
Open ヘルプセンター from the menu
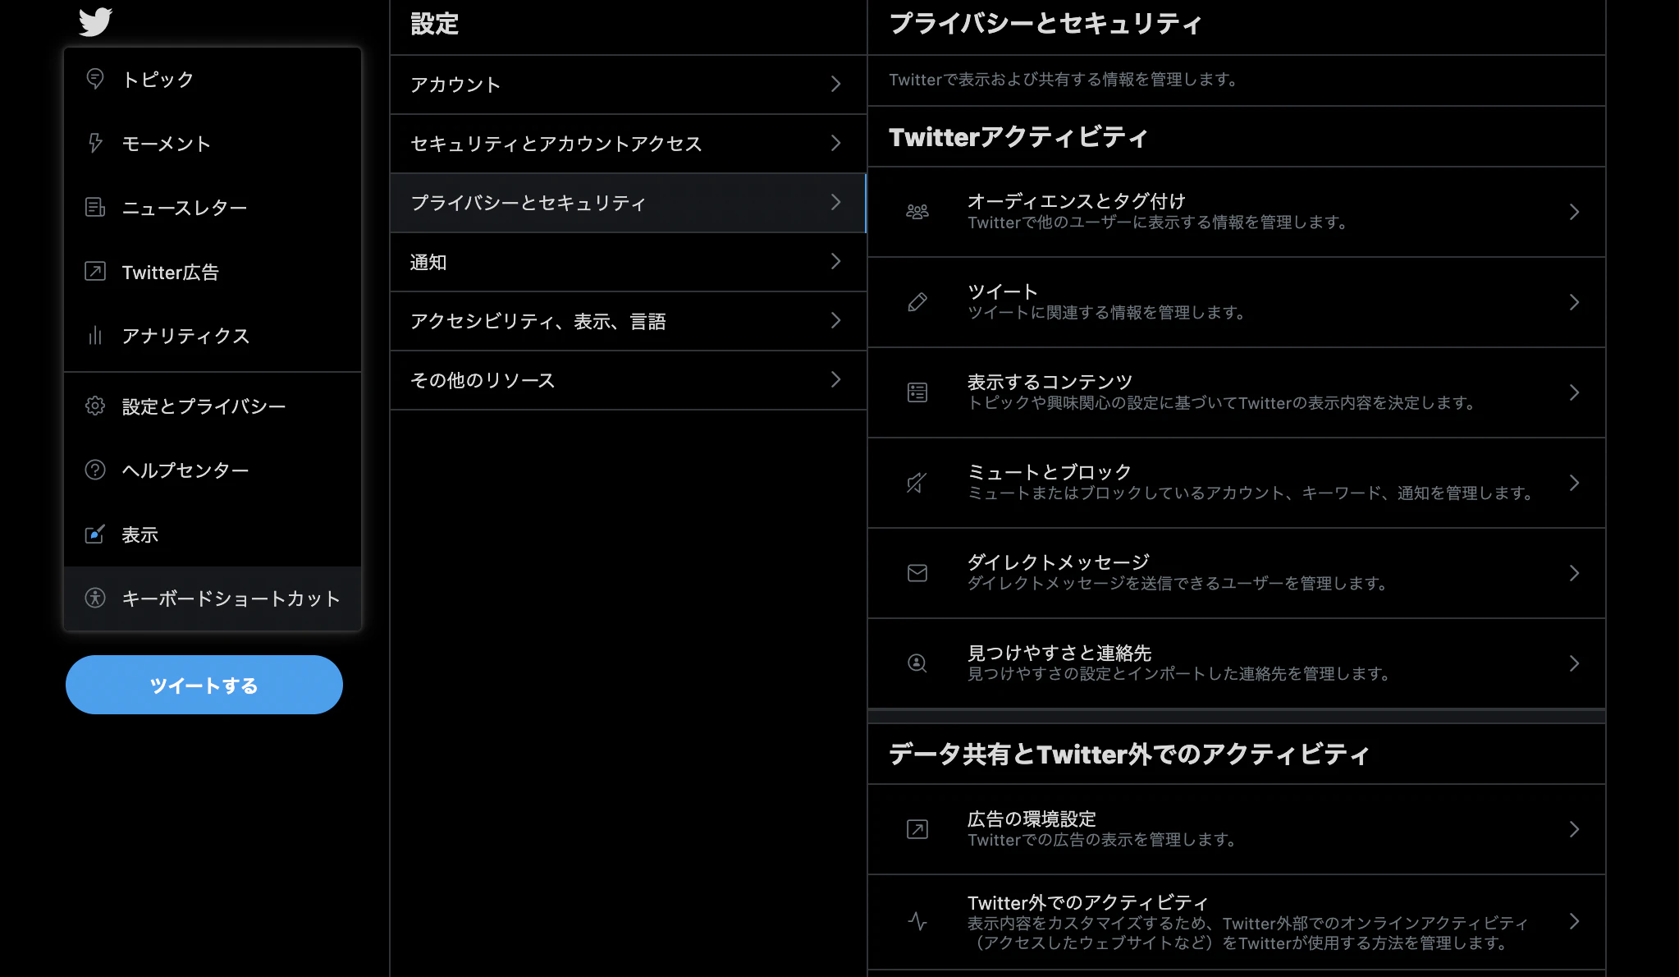pos(213,470)
